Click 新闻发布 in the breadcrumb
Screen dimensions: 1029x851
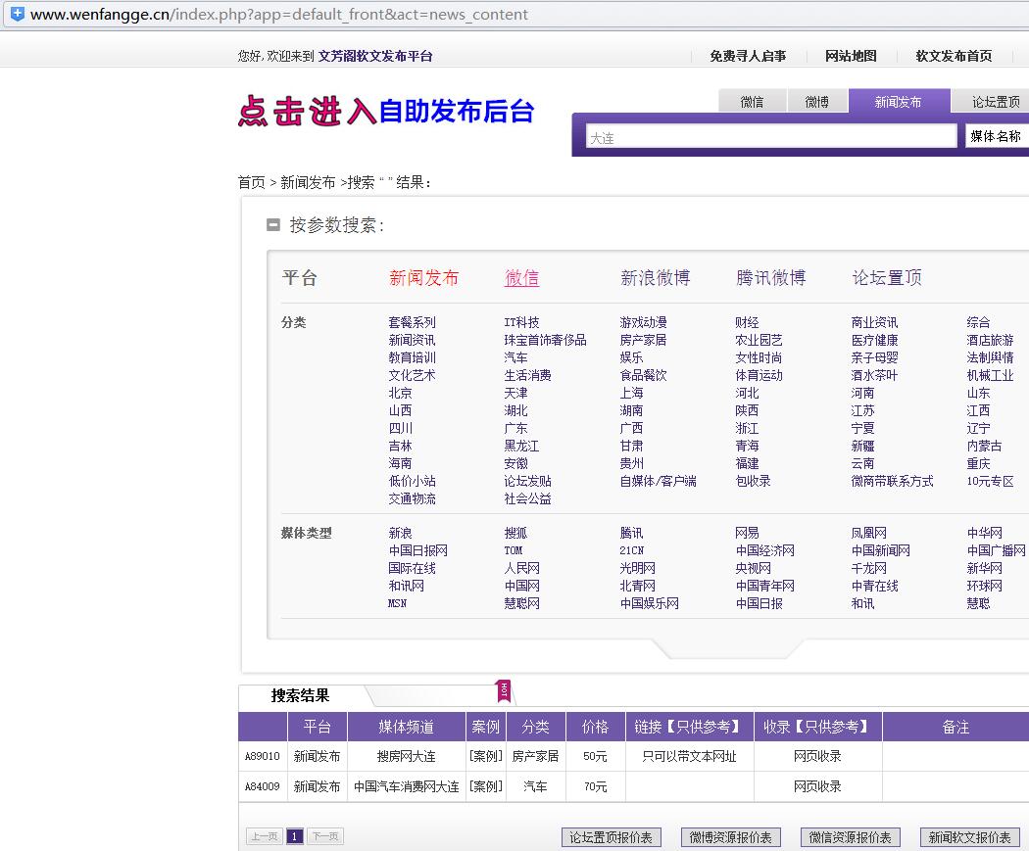[308, 182]
